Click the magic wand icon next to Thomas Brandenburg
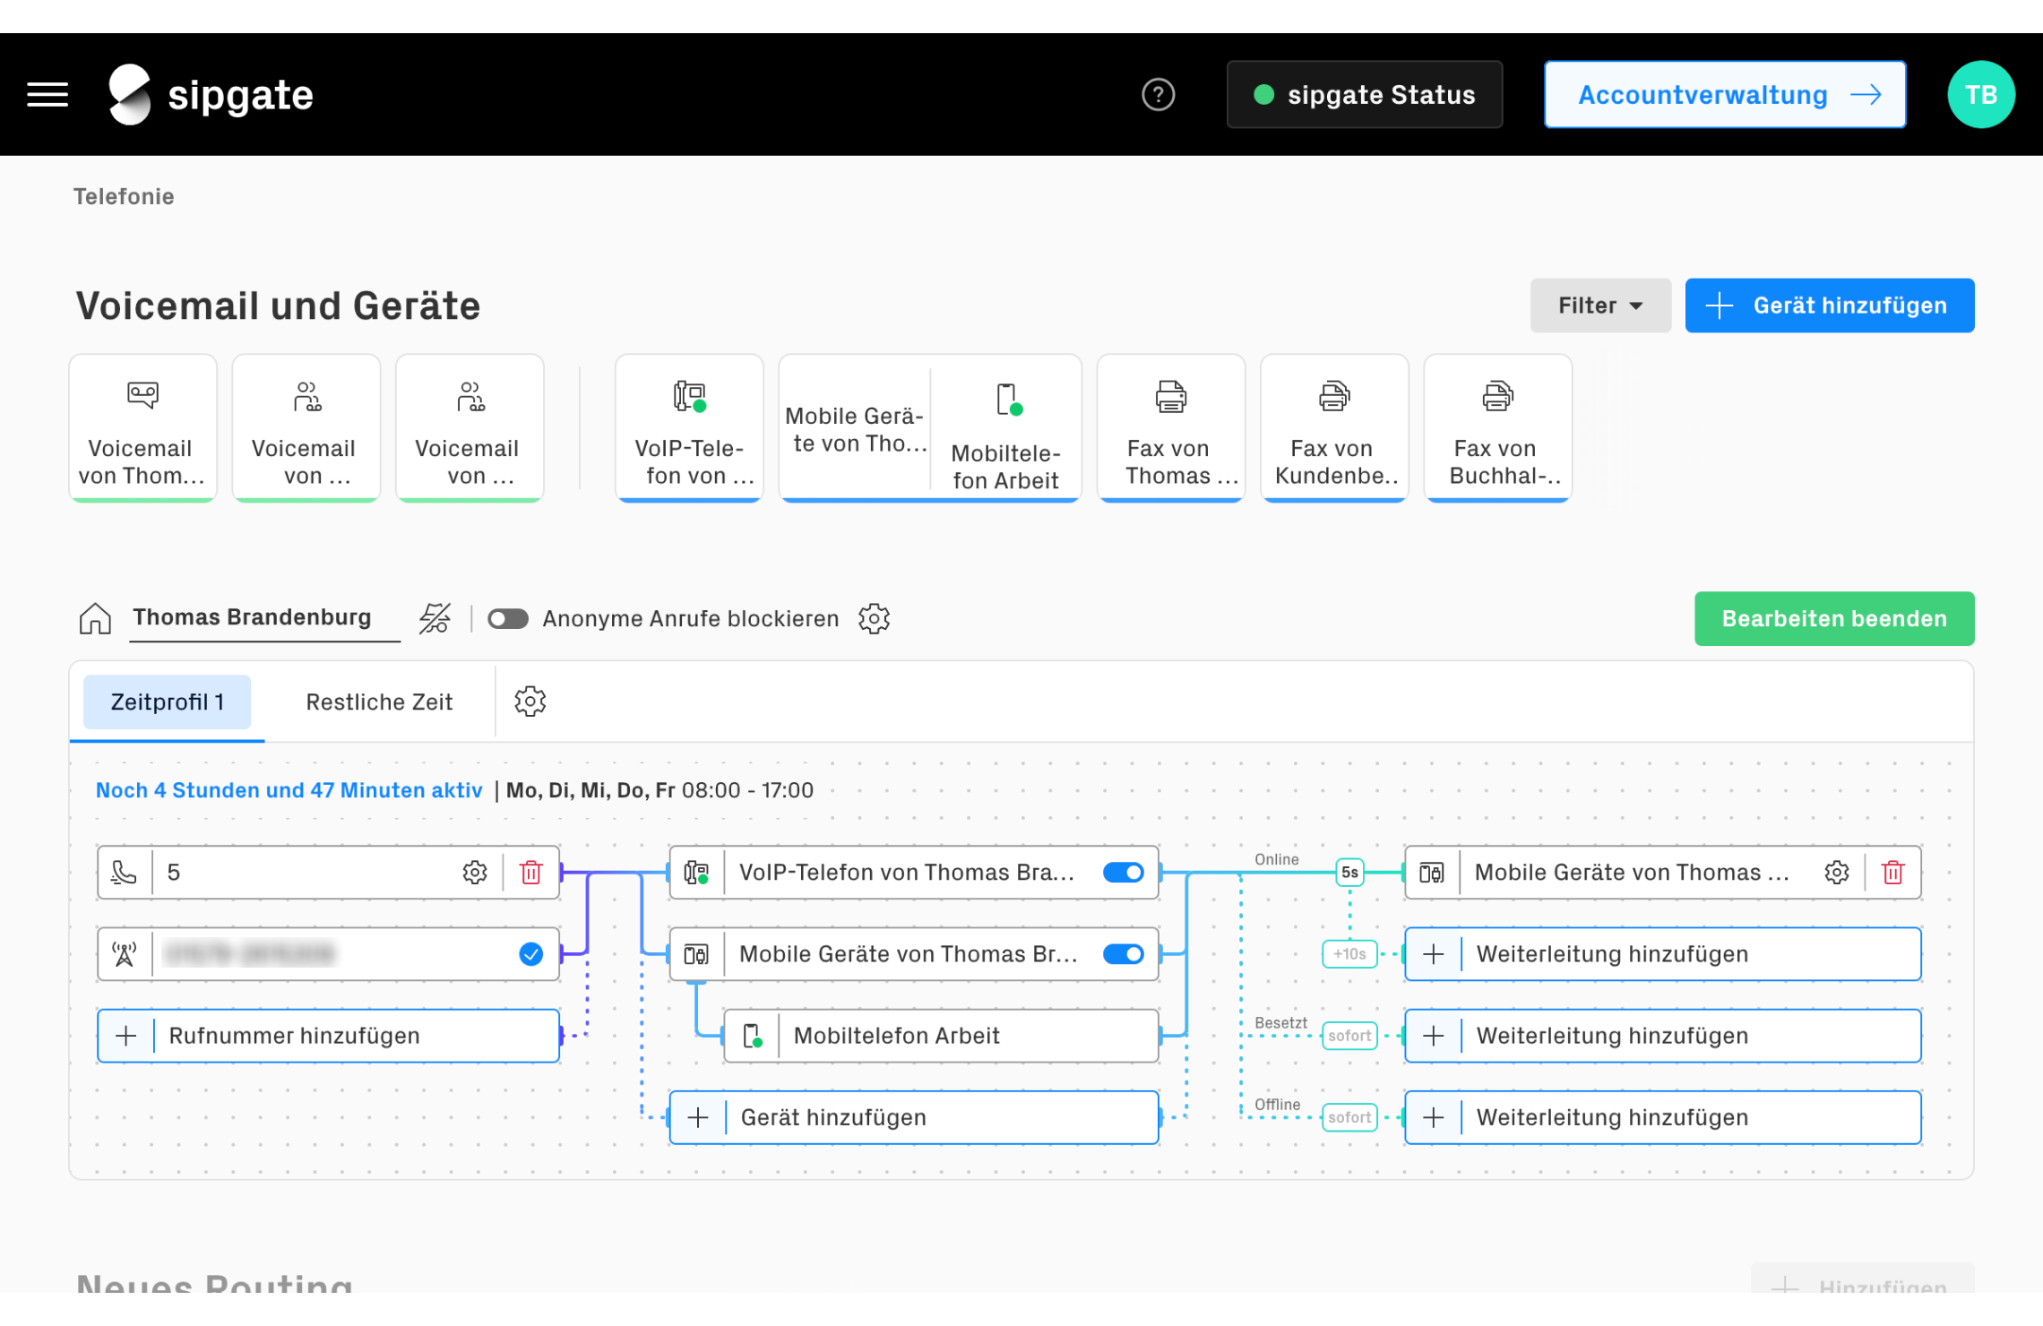 coord(435,618)
